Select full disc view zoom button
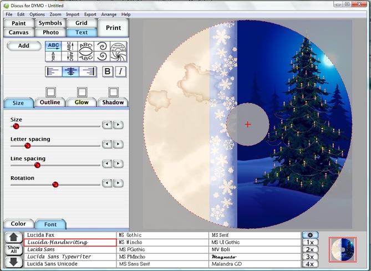 point(310,235)
